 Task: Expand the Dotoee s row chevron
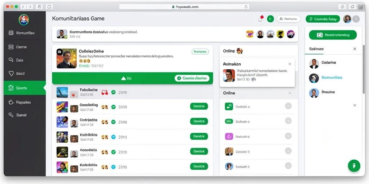288,121
